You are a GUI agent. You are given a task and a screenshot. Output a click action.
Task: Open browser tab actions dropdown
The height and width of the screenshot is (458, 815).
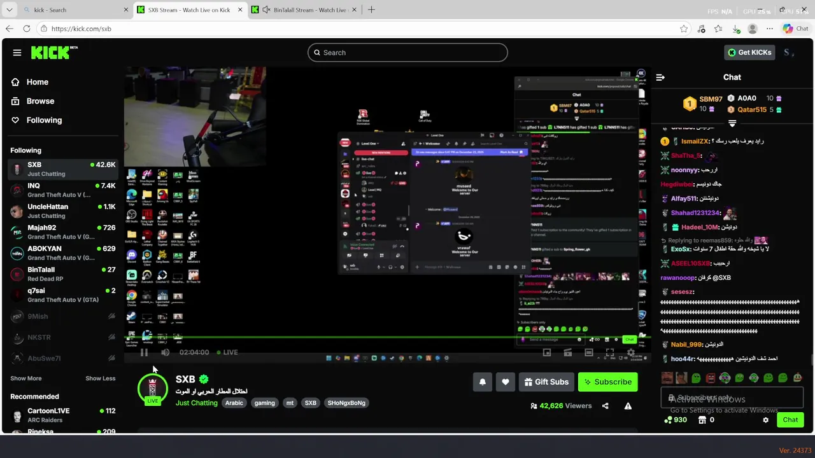pyautogui.click(x=10, y=10)
